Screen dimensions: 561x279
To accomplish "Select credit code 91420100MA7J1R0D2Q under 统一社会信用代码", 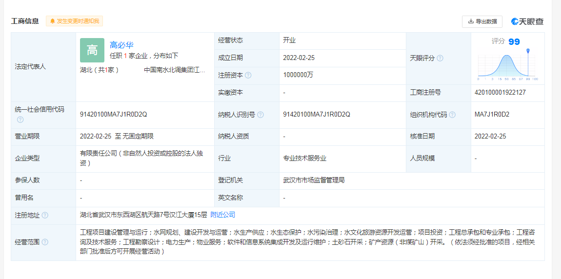I will (x=113, y=115).
